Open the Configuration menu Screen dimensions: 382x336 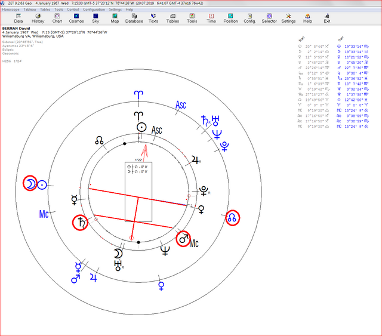(x=94, y=10)
